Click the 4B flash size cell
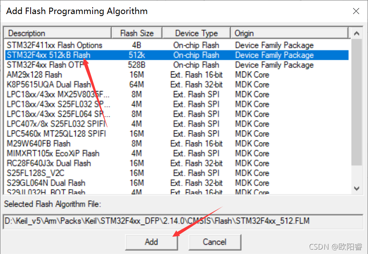Image resolution: width=368 pixels, height=254 pixels. [136, 45]
